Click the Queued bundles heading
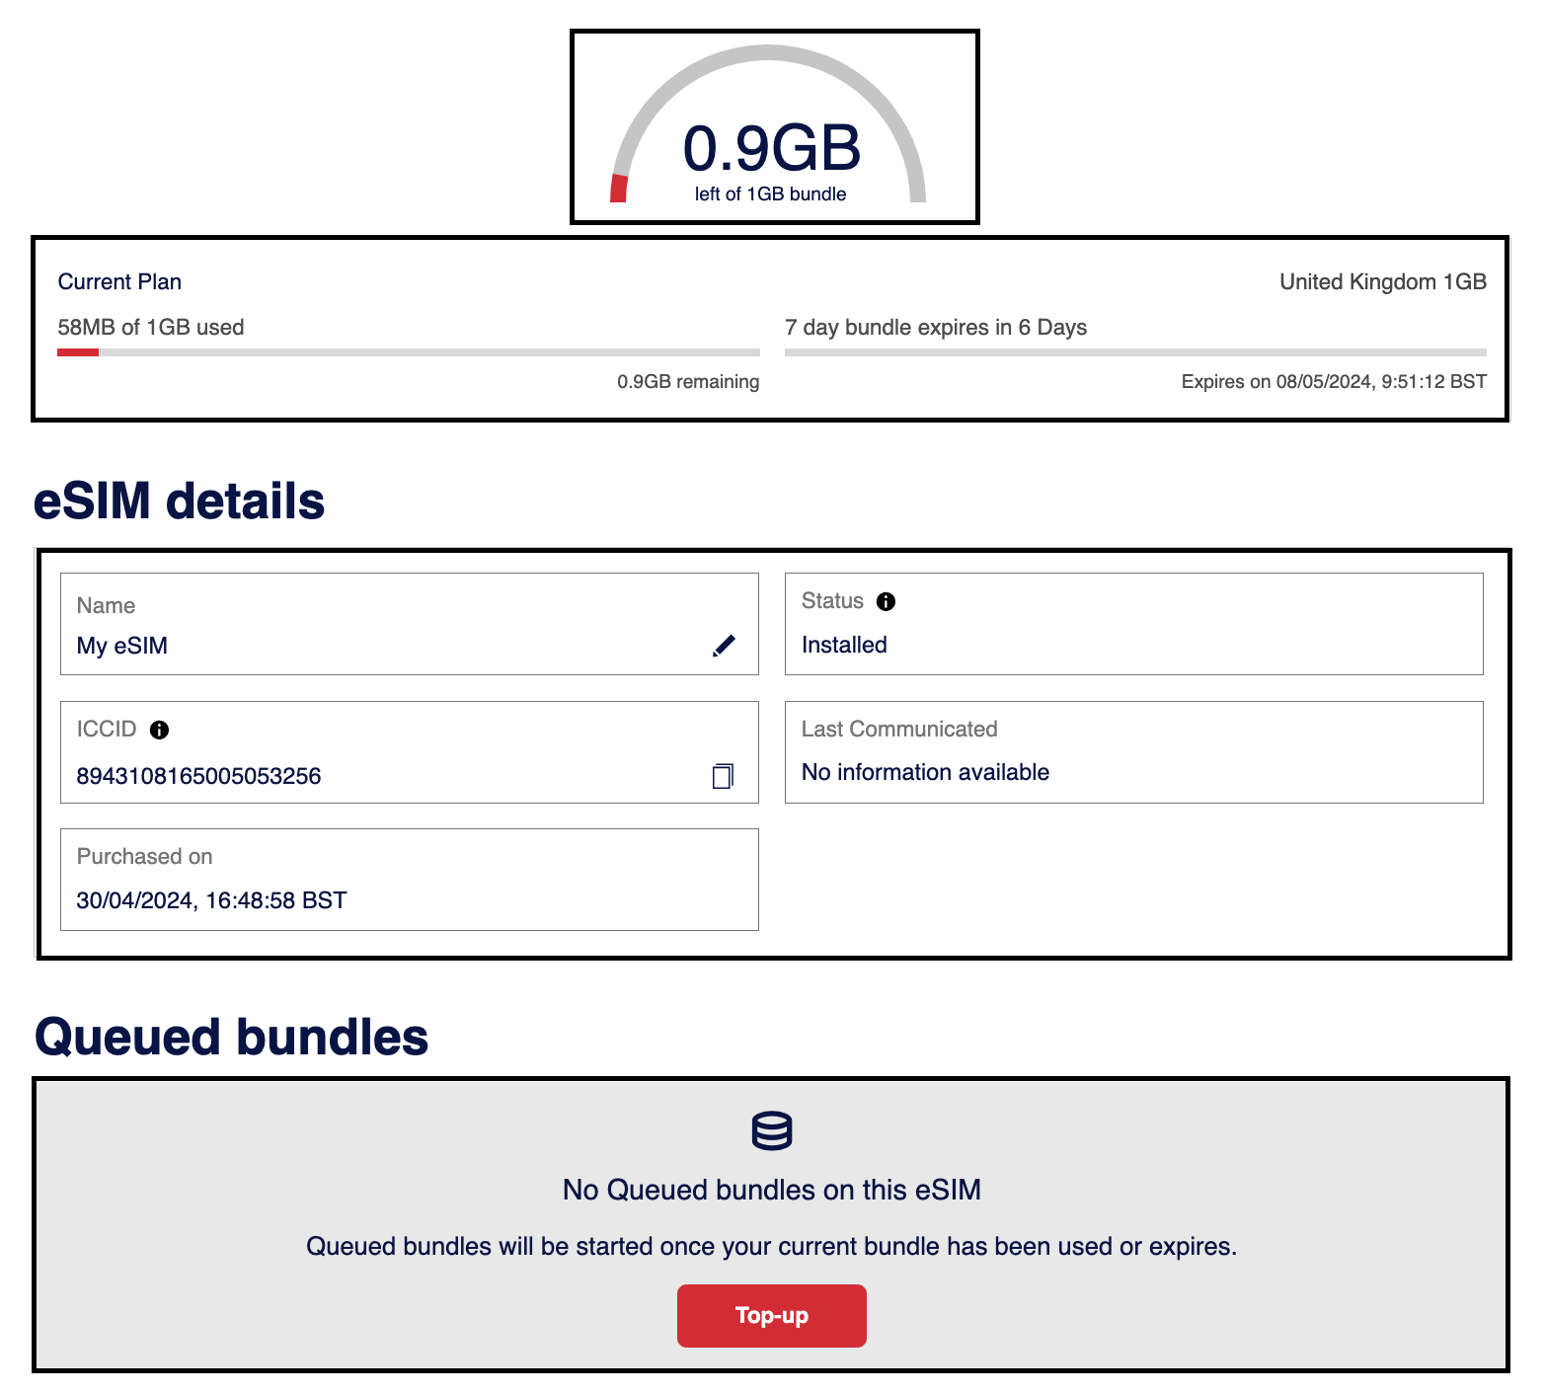 [x=231, y=1037]
